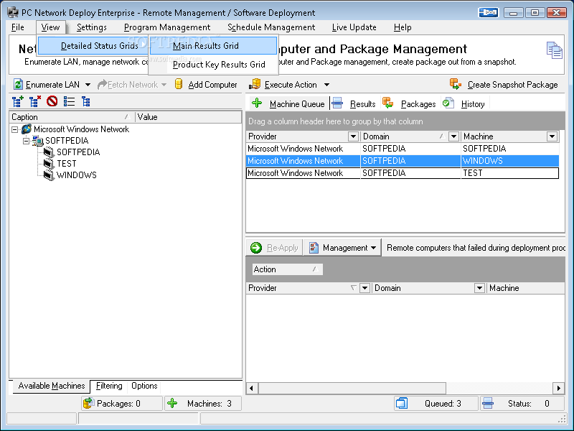Viewport: 574px width, 431px height.
Task: Open the Program Management menu
Action: 167,27
